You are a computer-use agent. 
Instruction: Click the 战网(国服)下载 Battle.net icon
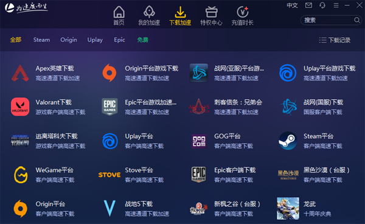[x=288, y=107]
